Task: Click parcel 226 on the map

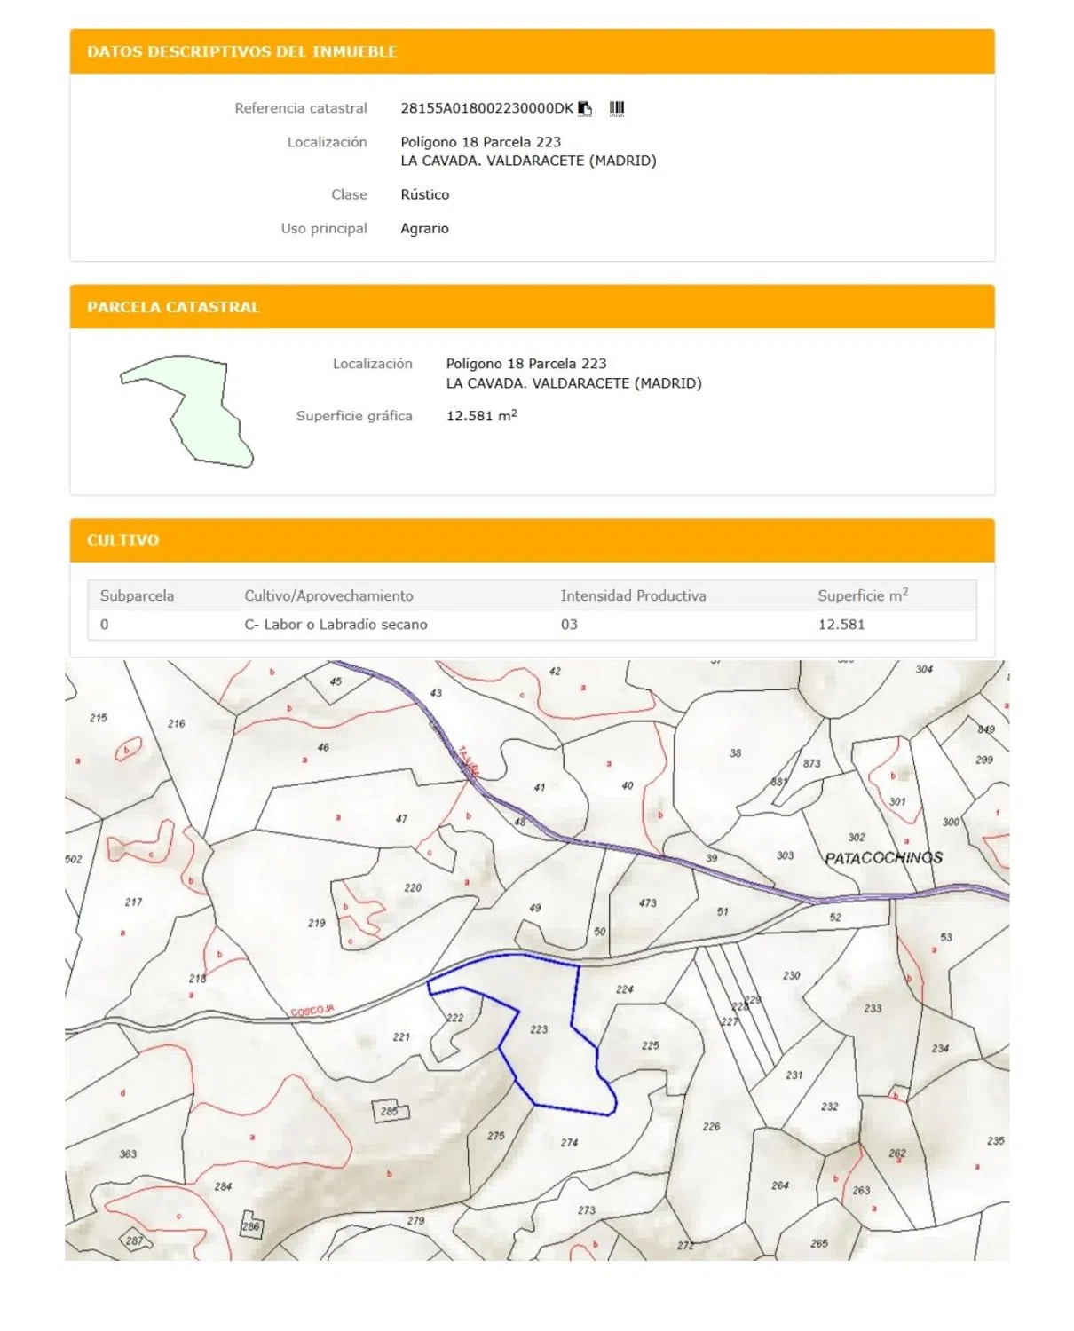Action: [x=711, y=1127]
